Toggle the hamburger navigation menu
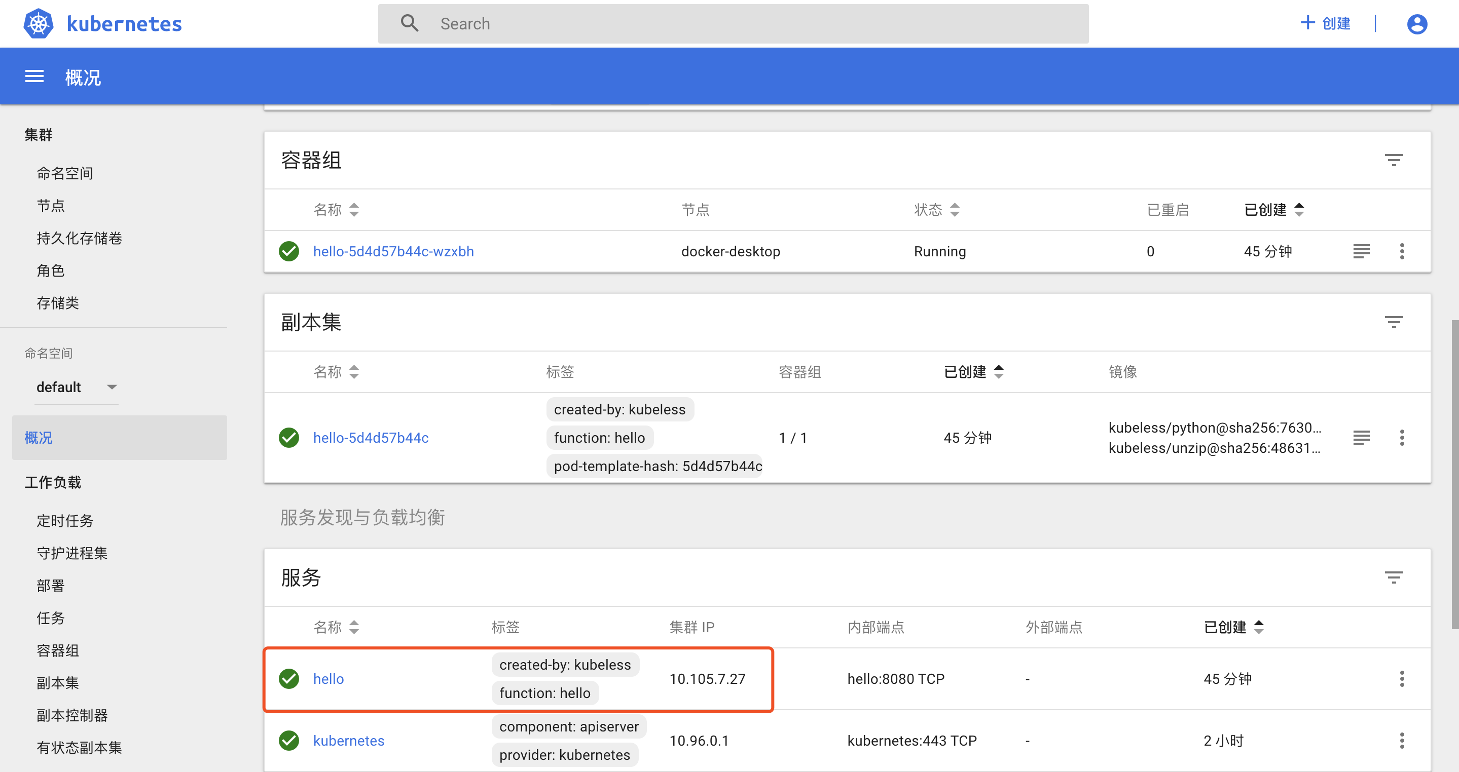Image resolution: width=1459 pixels, height=772 pixels. coord(34,76)
